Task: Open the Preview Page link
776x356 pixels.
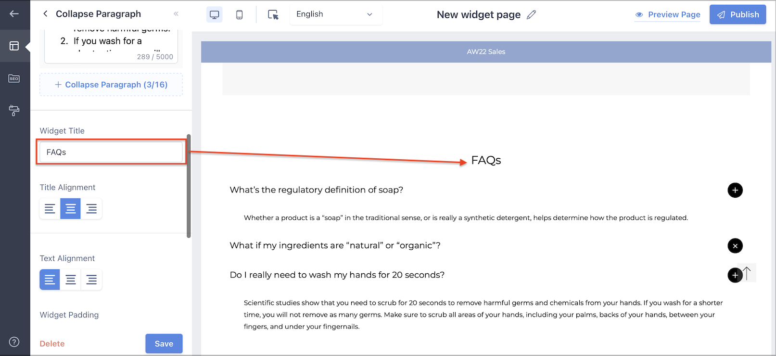Action: pyautogui.click(x=668, y=14)
